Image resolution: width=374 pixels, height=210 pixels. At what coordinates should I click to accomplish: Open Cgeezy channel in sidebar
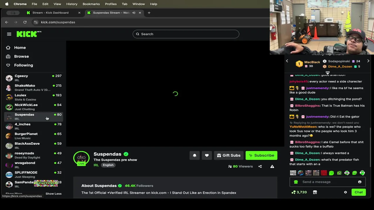34,78
